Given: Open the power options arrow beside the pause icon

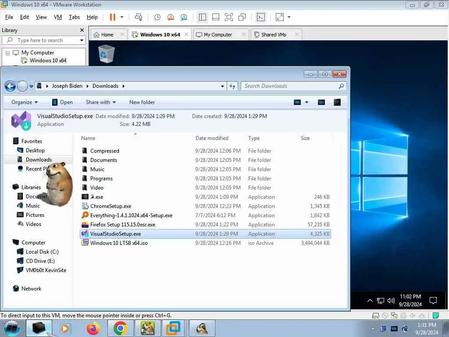Looking at the screenshot, I should pyautogui.click(x=122, y=17).
